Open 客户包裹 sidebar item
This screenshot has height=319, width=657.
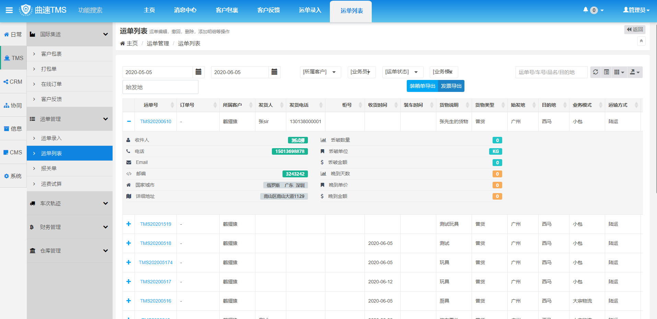coord(70,54)
